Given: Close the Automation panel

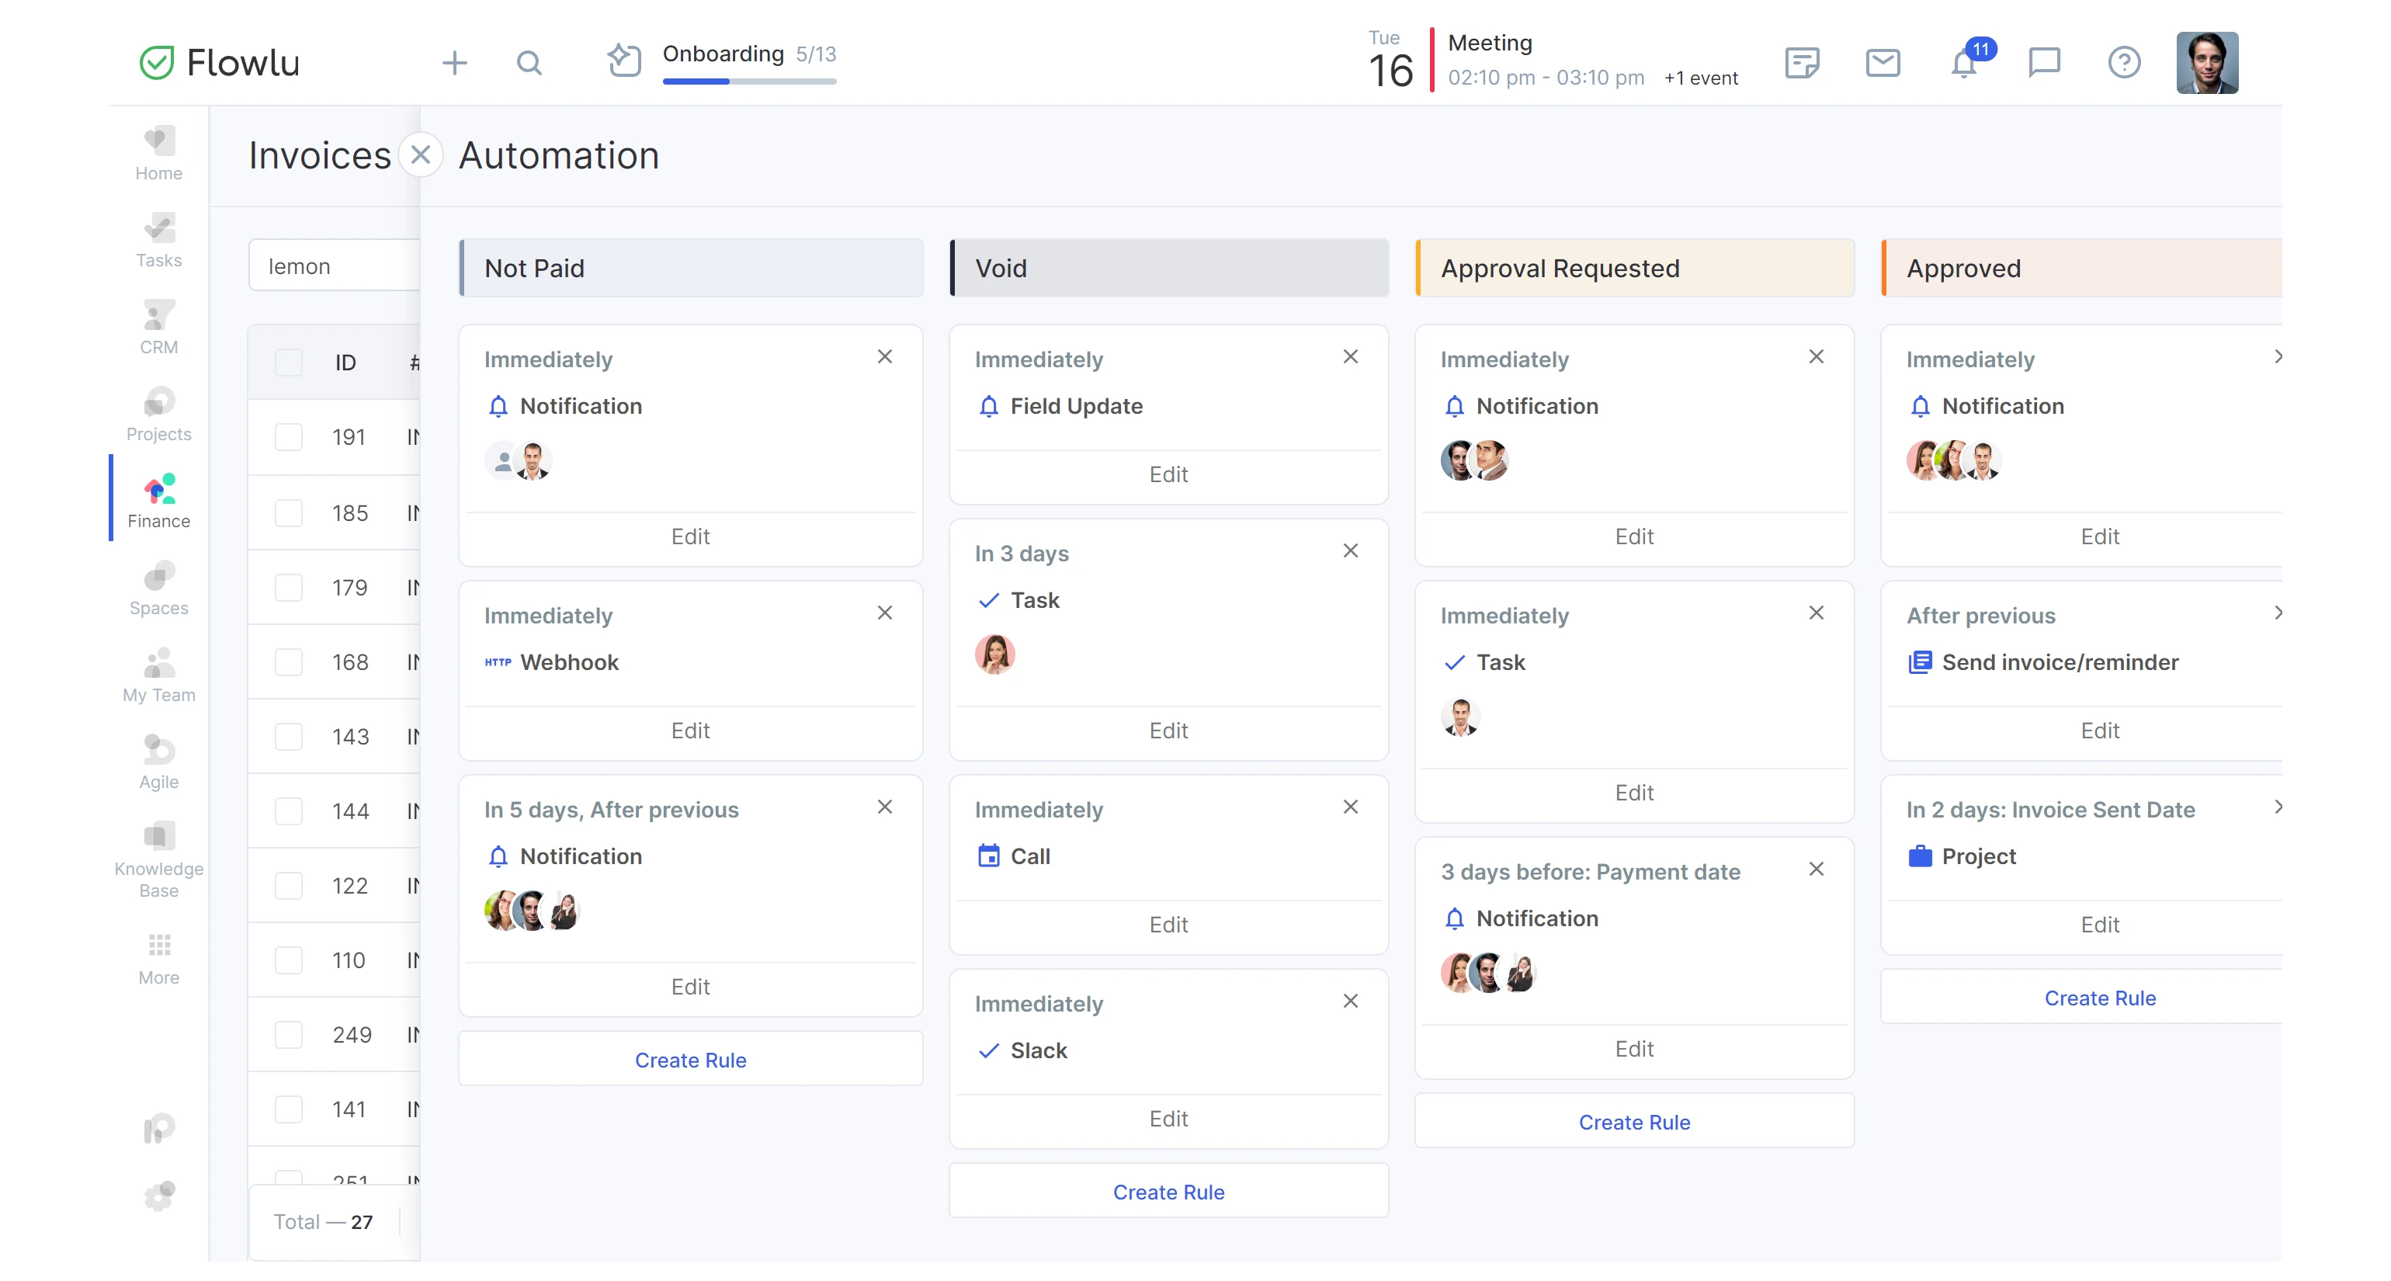Looking at the screenshot, I should [421, 155].
